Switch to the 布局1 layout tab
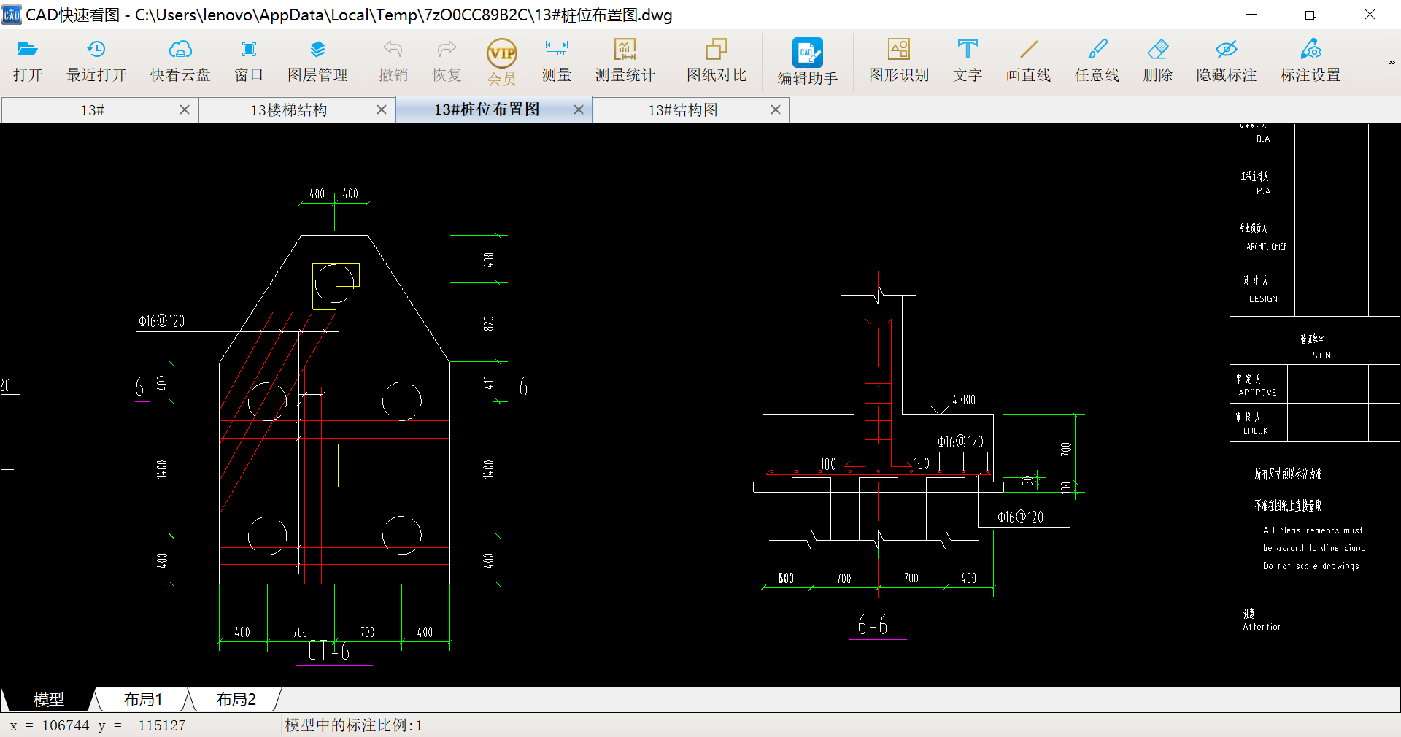 143,700
